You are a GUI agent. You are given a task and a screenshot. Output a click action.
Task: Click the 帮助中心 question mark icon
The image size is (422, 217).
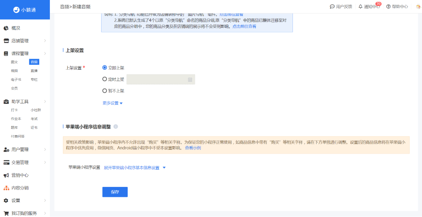(388, 6)
